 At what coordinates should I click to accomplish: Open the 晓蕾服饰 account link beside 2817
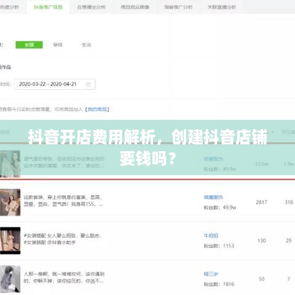(x=213, y=197)
